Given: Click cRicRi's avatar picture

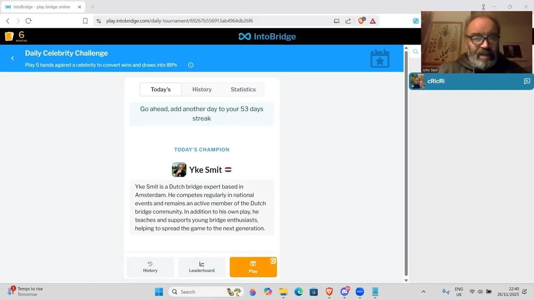Looking at the screenshot, I should click(x=417, y=81).
